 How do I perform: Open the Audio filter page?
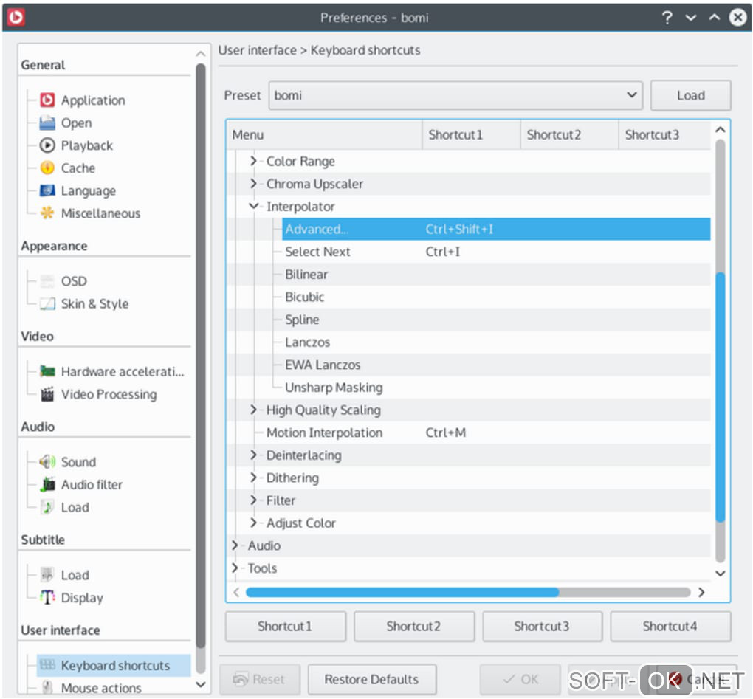tap(92, 484)
